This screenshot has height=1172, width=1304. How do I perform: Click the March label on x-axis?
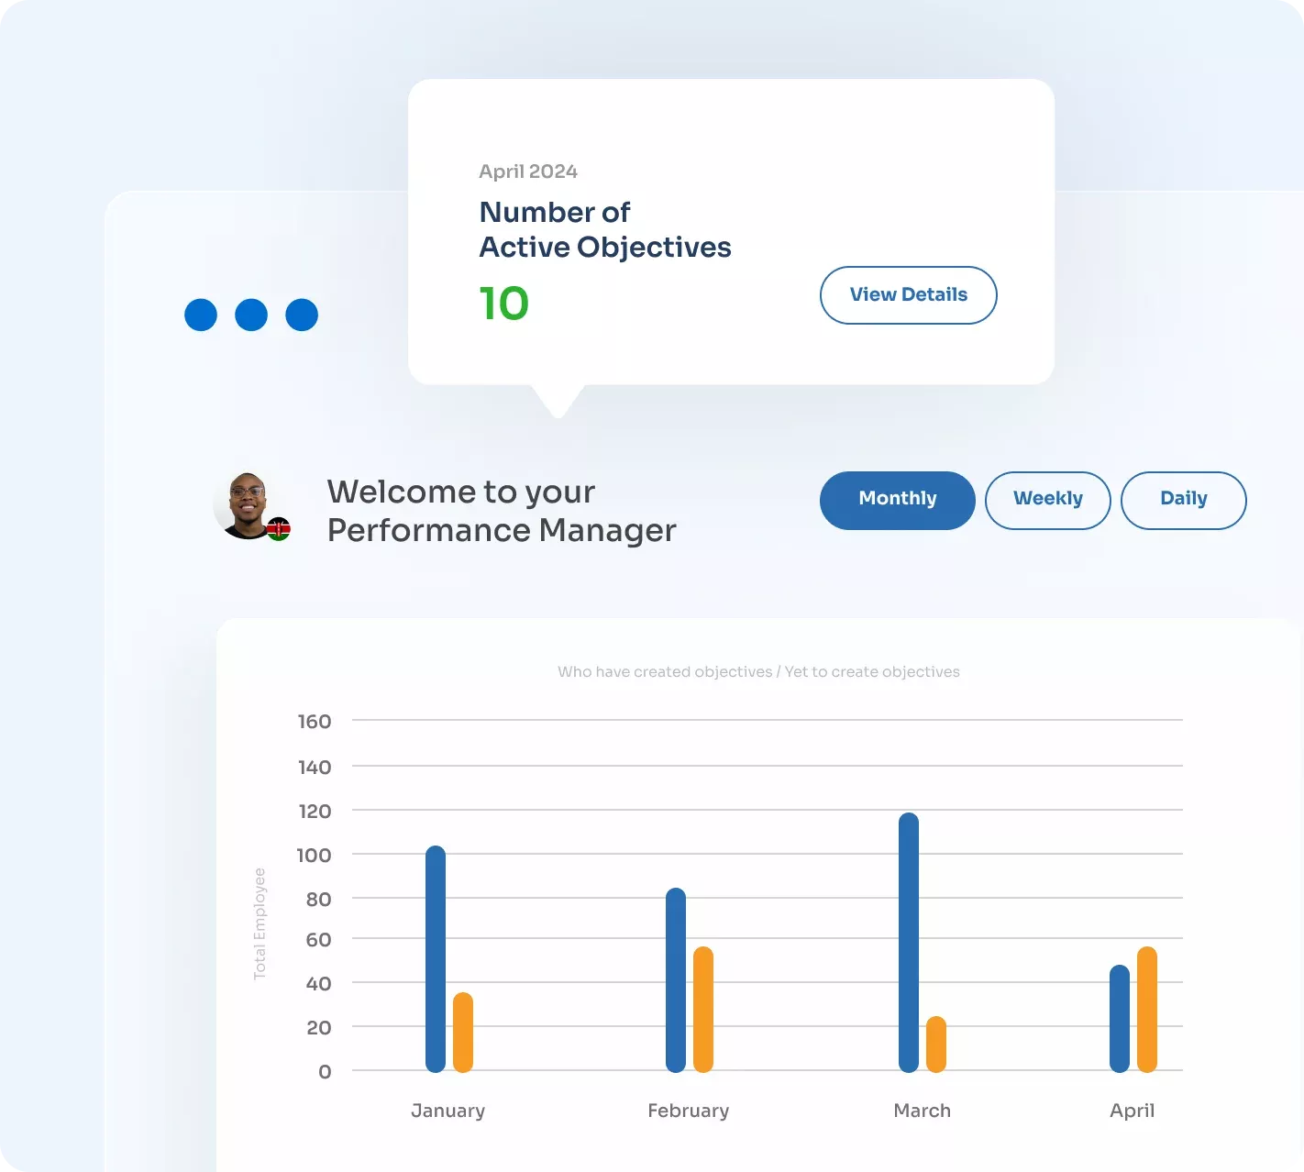(922, 1111)
